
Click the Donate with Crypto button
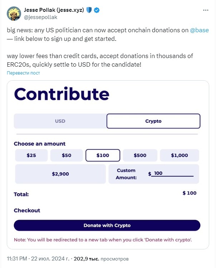[x=107, y=225]
